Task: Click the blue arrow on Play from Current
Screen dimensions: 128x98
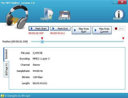Action: point(95,30)
